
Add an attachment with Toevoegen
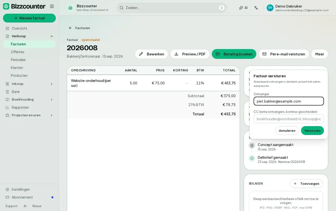[x=306, y=184]
